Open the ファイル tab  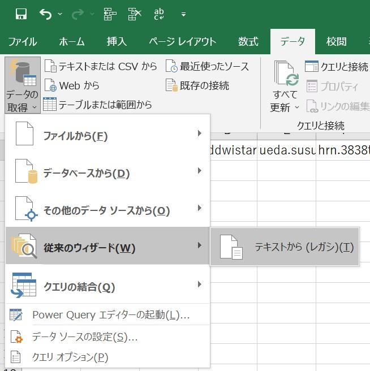click(23, 42)
